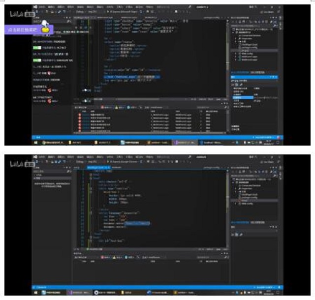
Task: Click Categorized icon in lower Properties panel
Action: click(x=233, y=234)
